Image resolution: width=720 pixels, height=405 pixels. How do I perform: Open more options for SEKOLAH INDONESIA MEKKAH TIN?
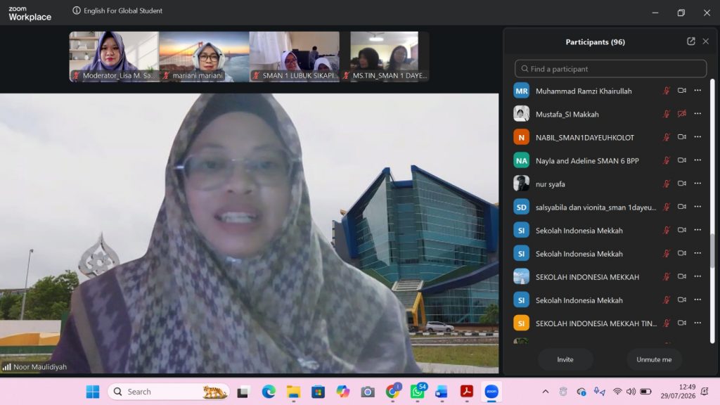coord(697,323)
